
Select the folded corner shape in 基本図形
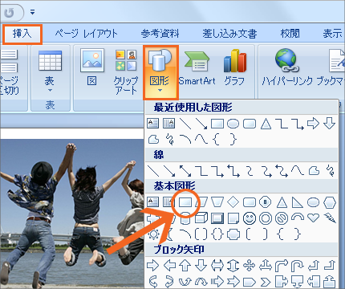233,218
